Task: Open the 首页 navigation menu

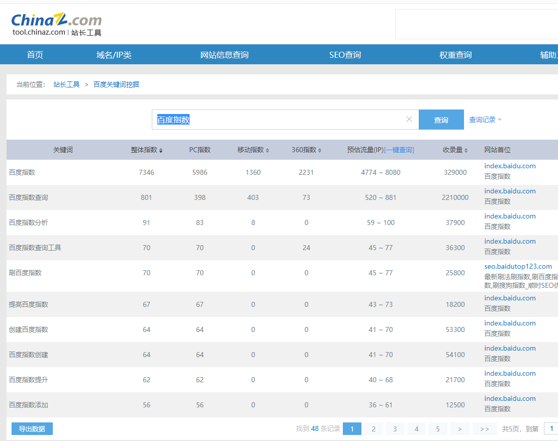Action: 35,55
